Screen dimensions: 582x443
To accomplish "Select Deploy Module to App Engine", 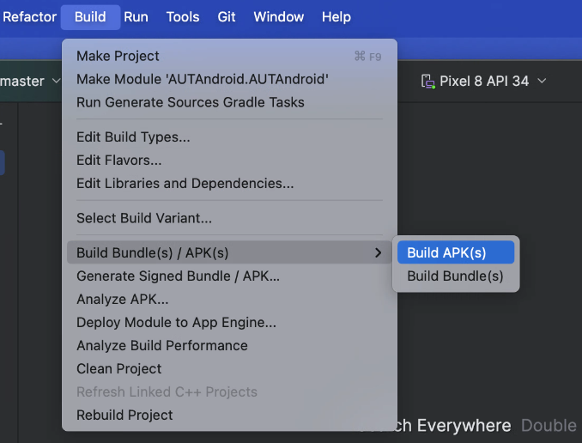I will pyautogui.click(x=176, y=323).
